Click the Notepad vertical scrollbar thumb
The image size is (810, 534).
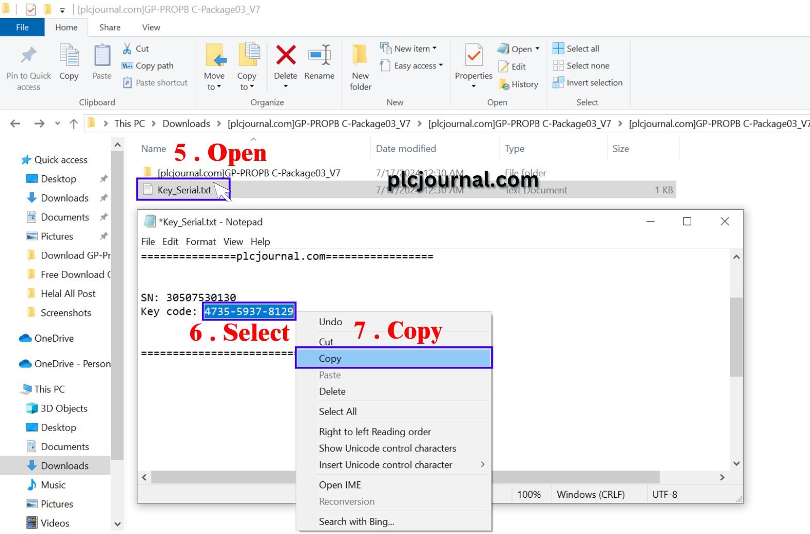(x=736, y=336)
